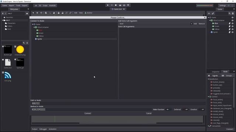Toggle the Oneshot switch
Screen dimensions: 236x132
202,110
